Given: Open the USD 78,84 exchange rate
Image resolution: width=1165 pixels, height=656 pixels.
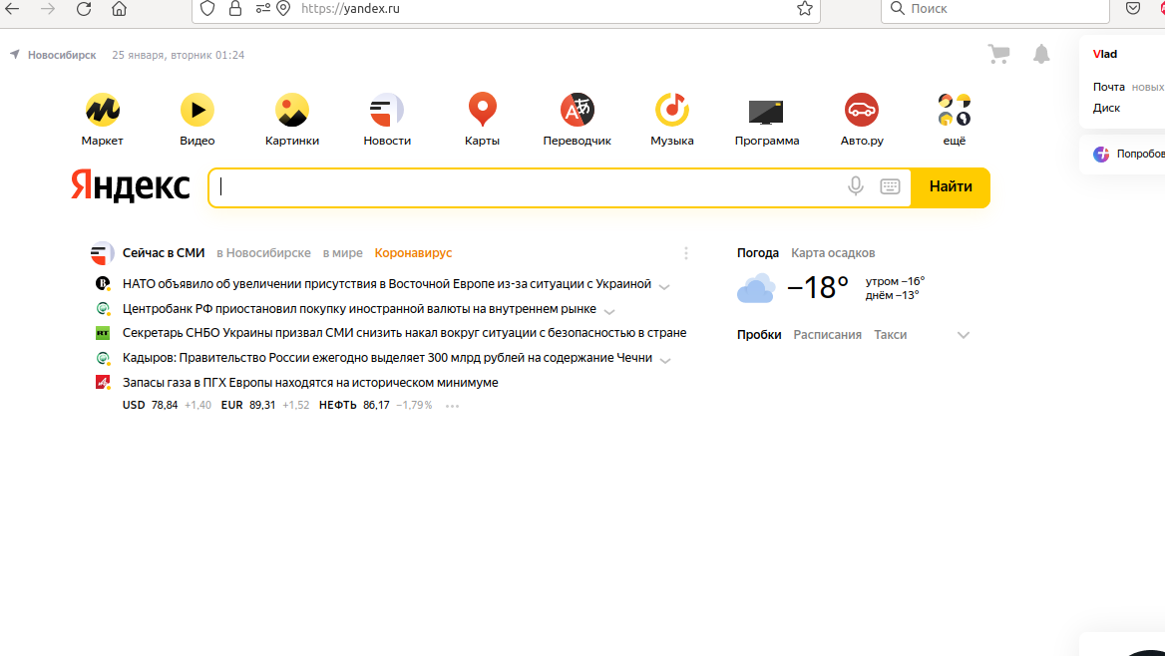Looking at the screenshot, I should pyautogui.click(x=150, y=406).
